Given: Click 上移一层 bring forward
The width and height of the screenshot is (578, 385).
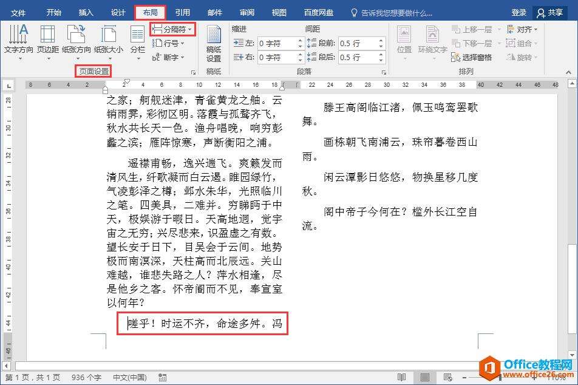Looking at the screenshot, I should coord(472,30).
